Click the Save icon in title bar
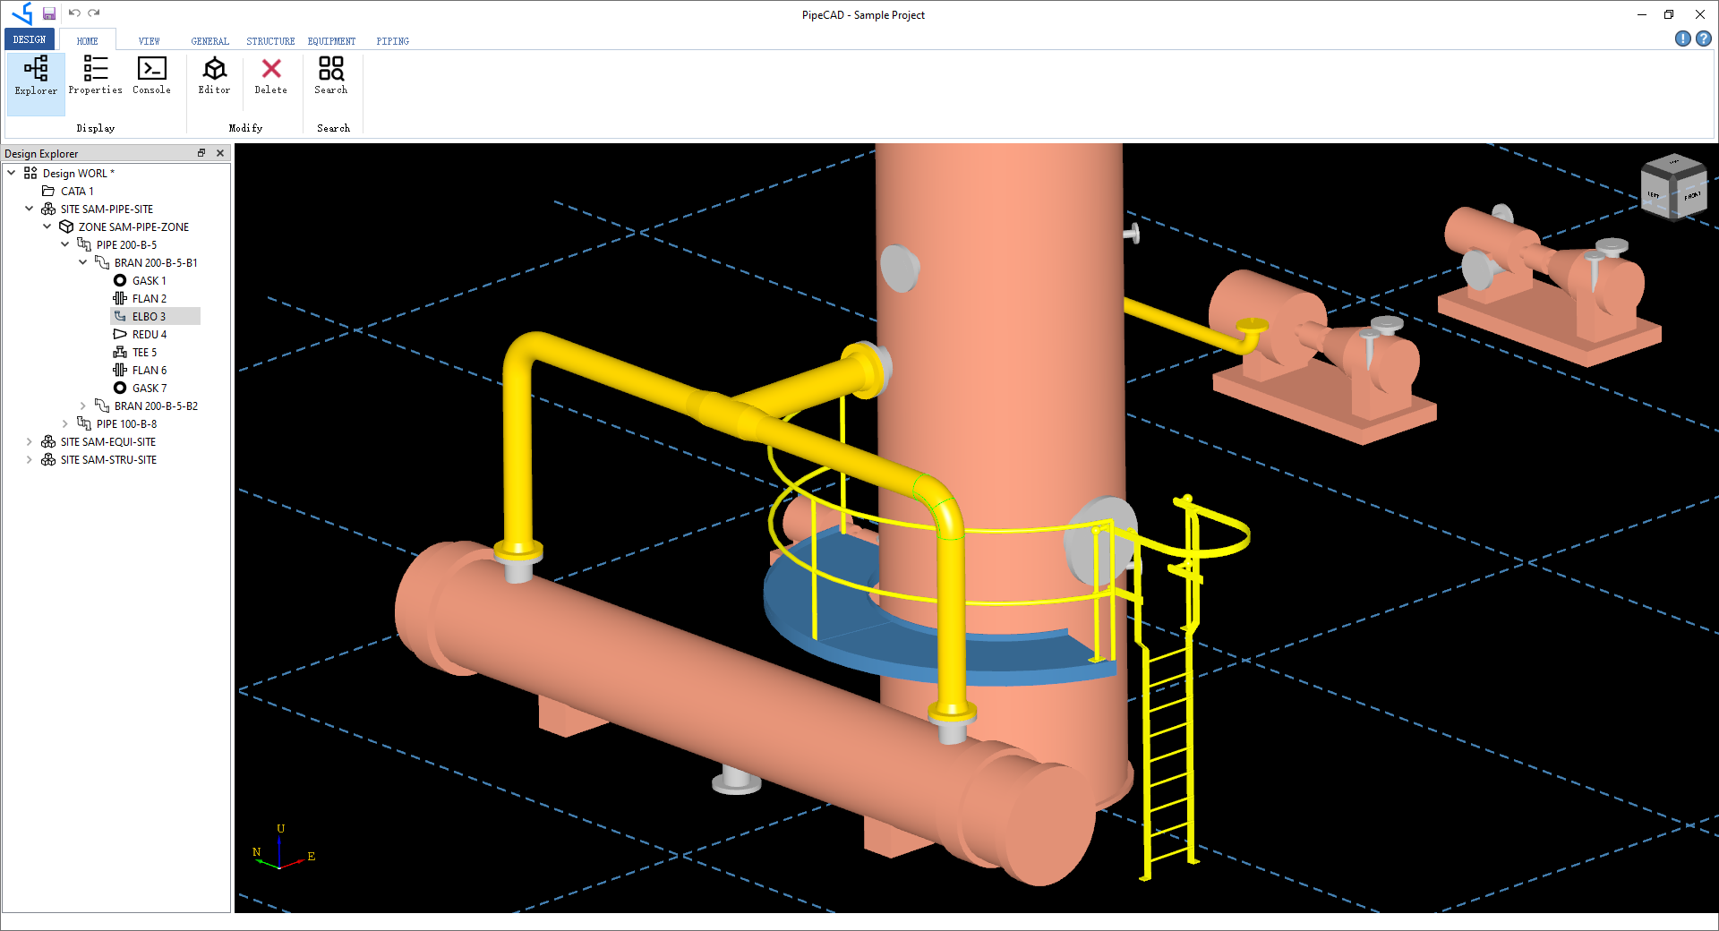The height and width of the screenshot is (931, 1719). point(49,13)
